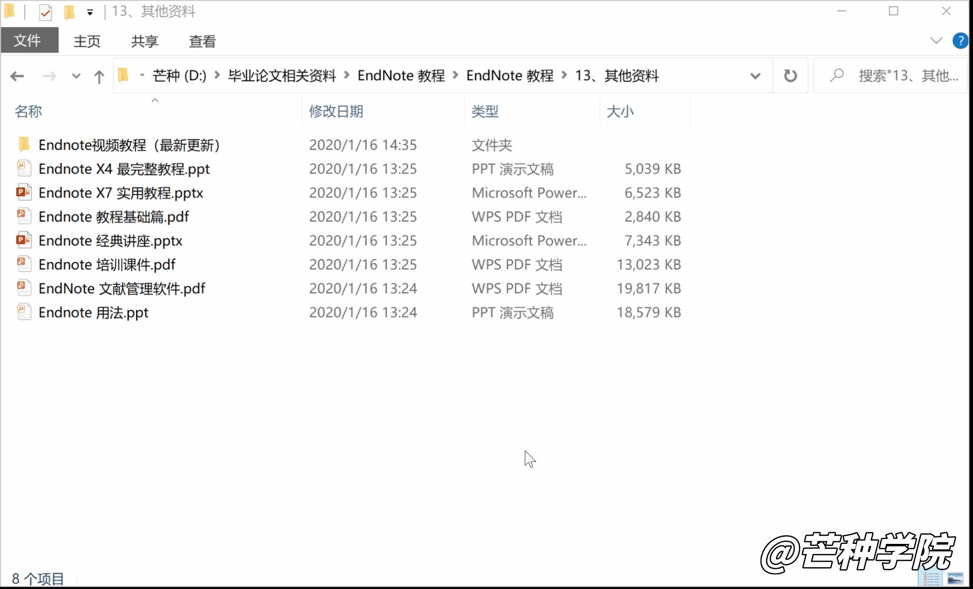The height and width of the screenshot is (589, 973).
Task: Click the 文件夹 type cell
Action: 492,145
